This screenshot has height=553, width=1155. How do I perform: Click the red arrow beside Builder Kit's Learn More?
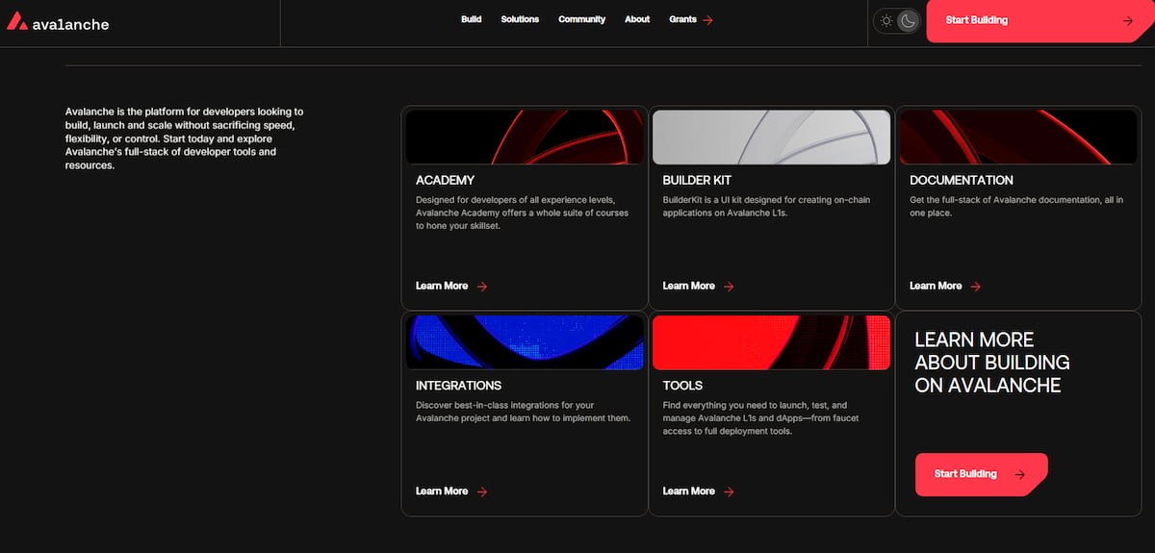[729, 287]
